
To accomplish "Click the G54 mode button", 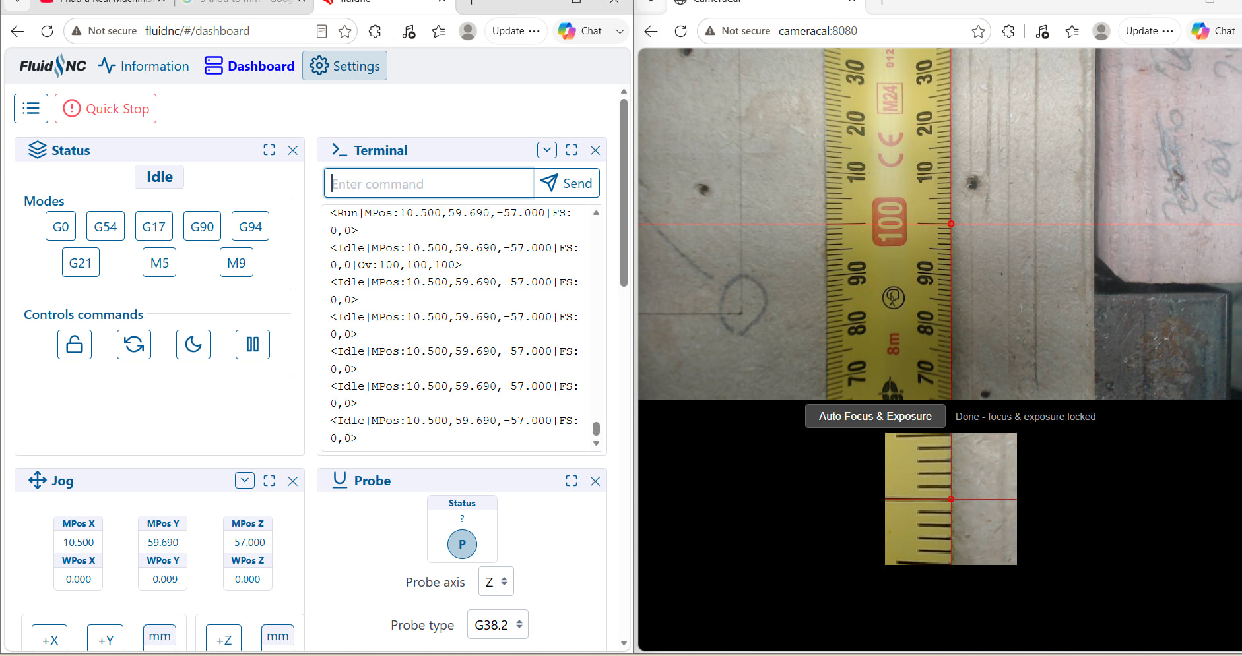I will click(x=106, y=226).
